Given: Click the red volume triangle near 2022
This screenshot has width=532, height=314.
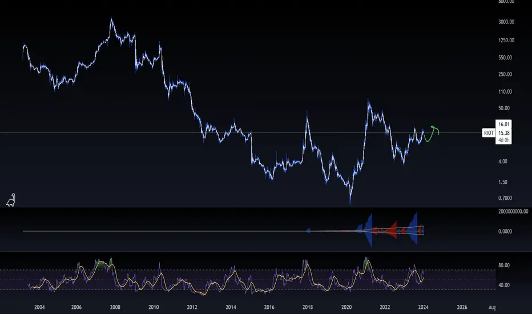Looking at the screenshot, I should pos(393,231).
